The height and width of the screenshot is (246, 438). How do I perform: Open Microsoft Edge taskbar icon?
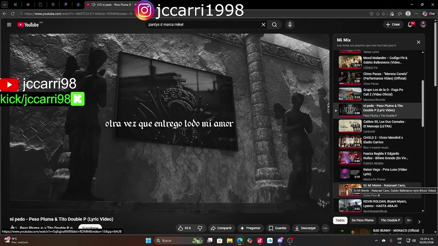pyautogui.click(x=240, y=241)
